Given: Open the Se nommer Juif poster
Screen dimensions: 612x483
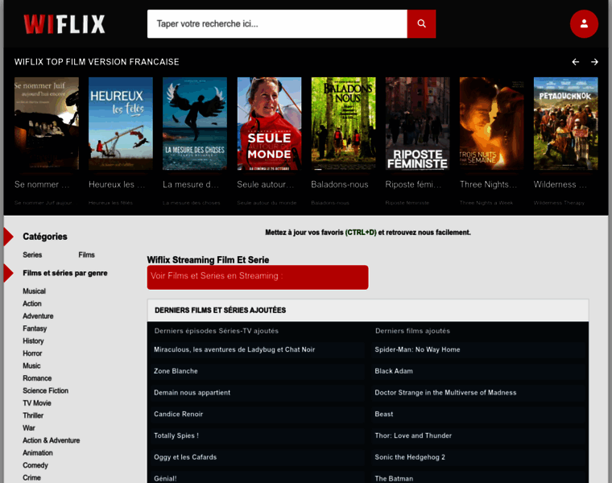Looking at the screenshot, I should pos(47,123).
